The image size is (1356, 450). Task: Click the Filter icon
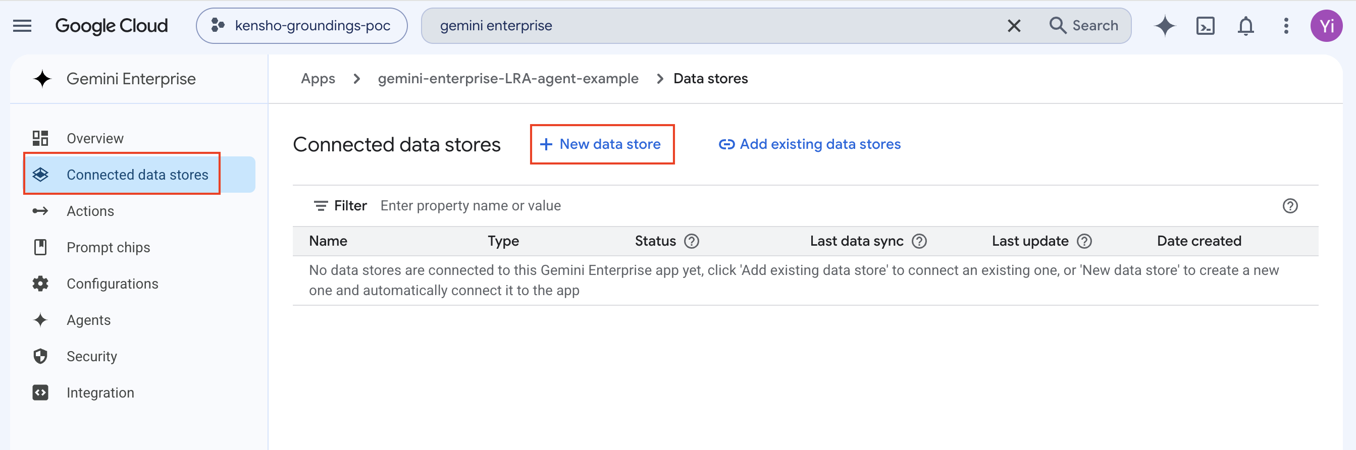click(x=321, y=206)
